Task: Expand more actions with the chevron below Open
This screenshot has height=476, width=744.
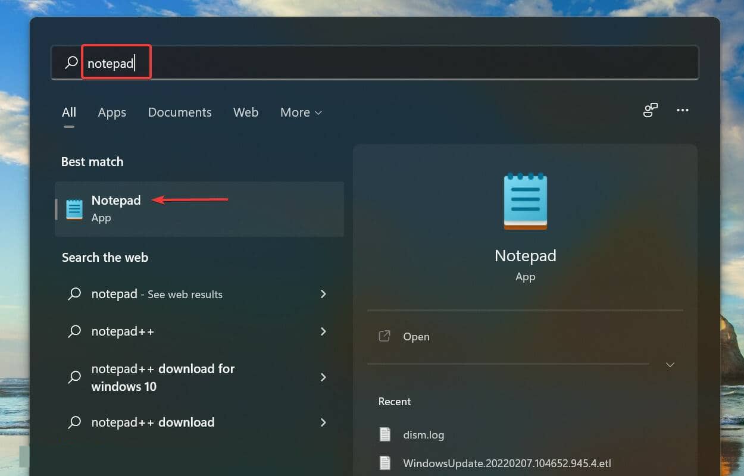Action: click(670, 364)
